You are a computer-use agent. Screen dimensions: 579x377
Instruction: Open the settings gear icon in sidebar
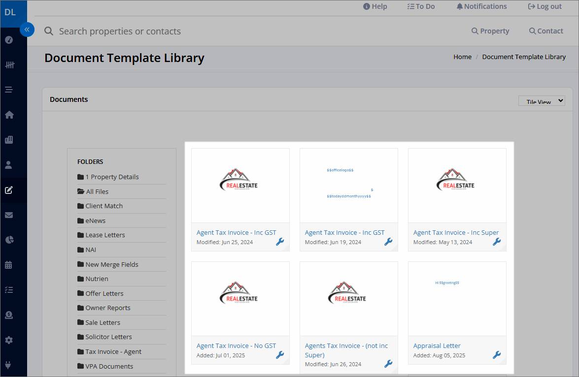click(9, 340)
